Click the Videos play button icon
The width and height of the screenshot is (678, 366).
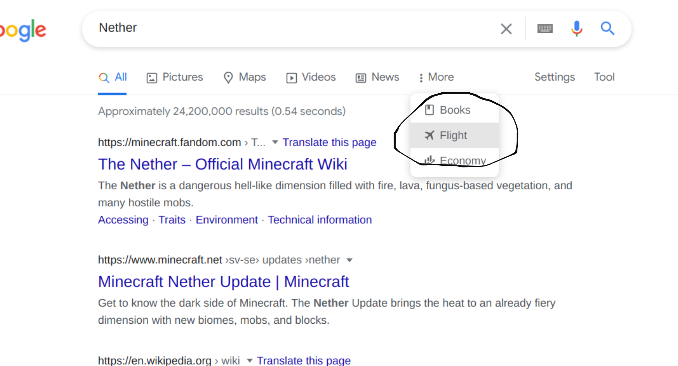290,77
